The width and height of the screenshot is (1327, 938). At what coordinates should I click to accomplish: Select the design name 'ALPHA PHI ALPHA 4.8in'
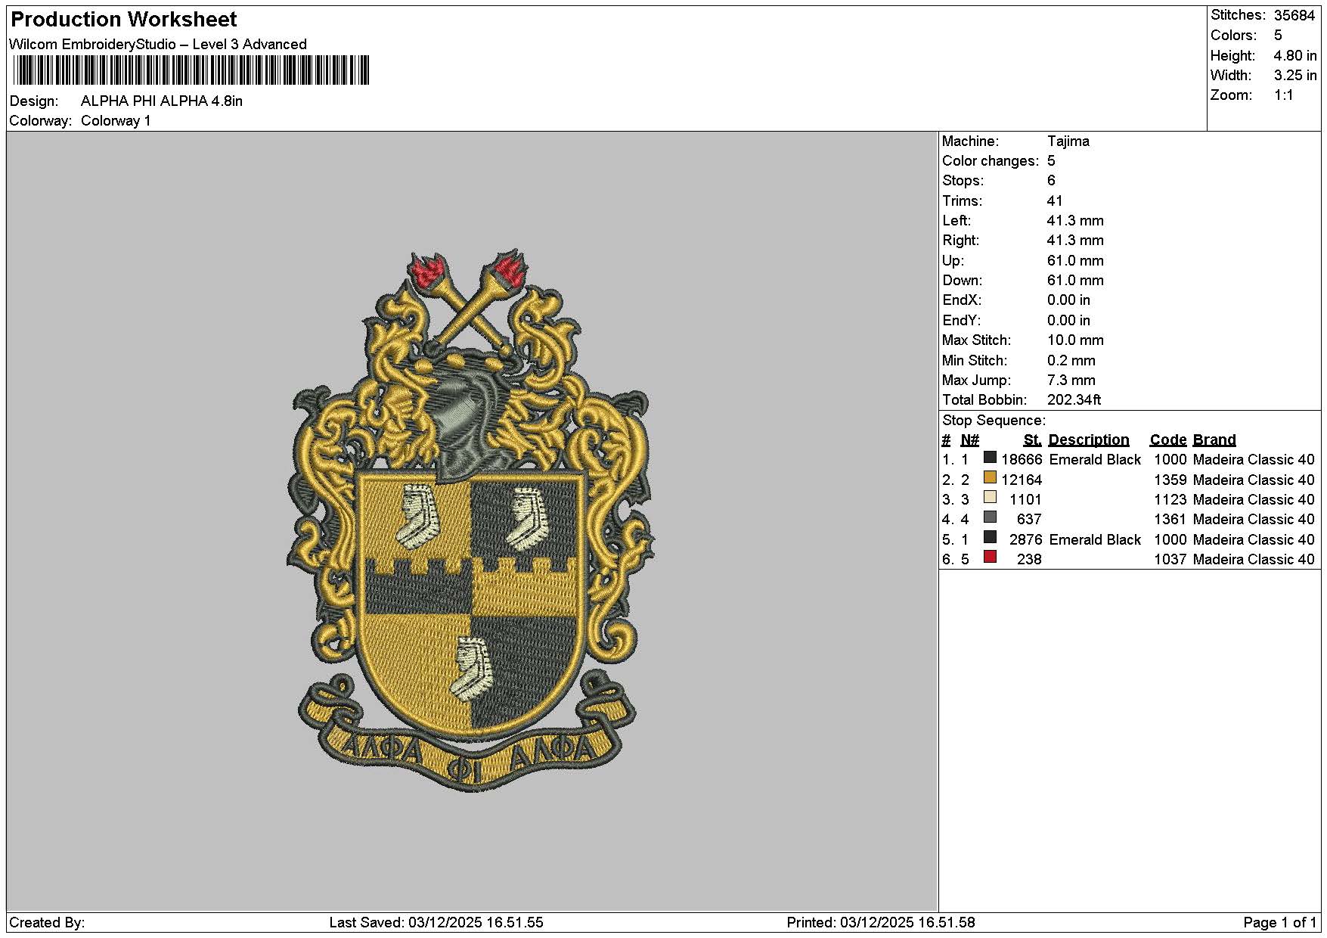click(x=162, y=101)
